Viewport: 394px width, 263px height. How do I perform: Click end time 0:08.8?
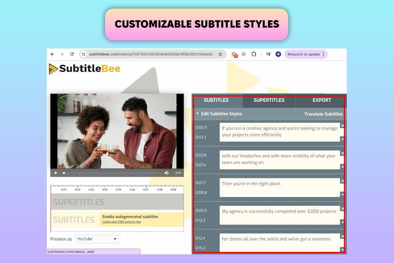201,193
